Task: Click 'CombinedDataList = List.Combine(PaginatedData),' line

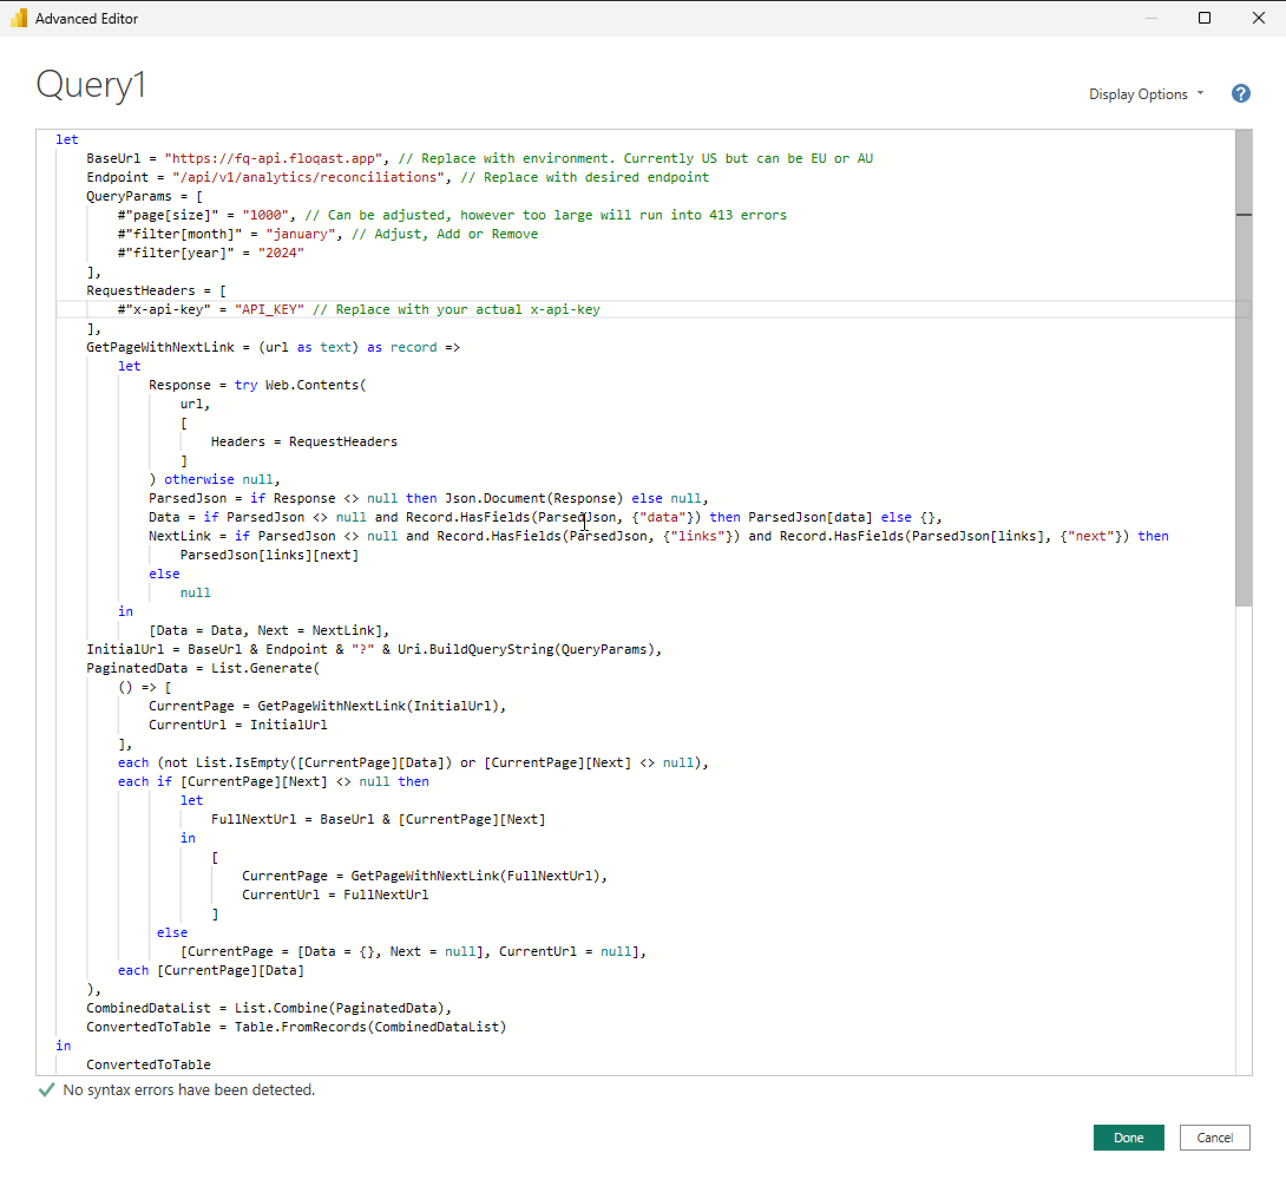Action: [270, 1008]
